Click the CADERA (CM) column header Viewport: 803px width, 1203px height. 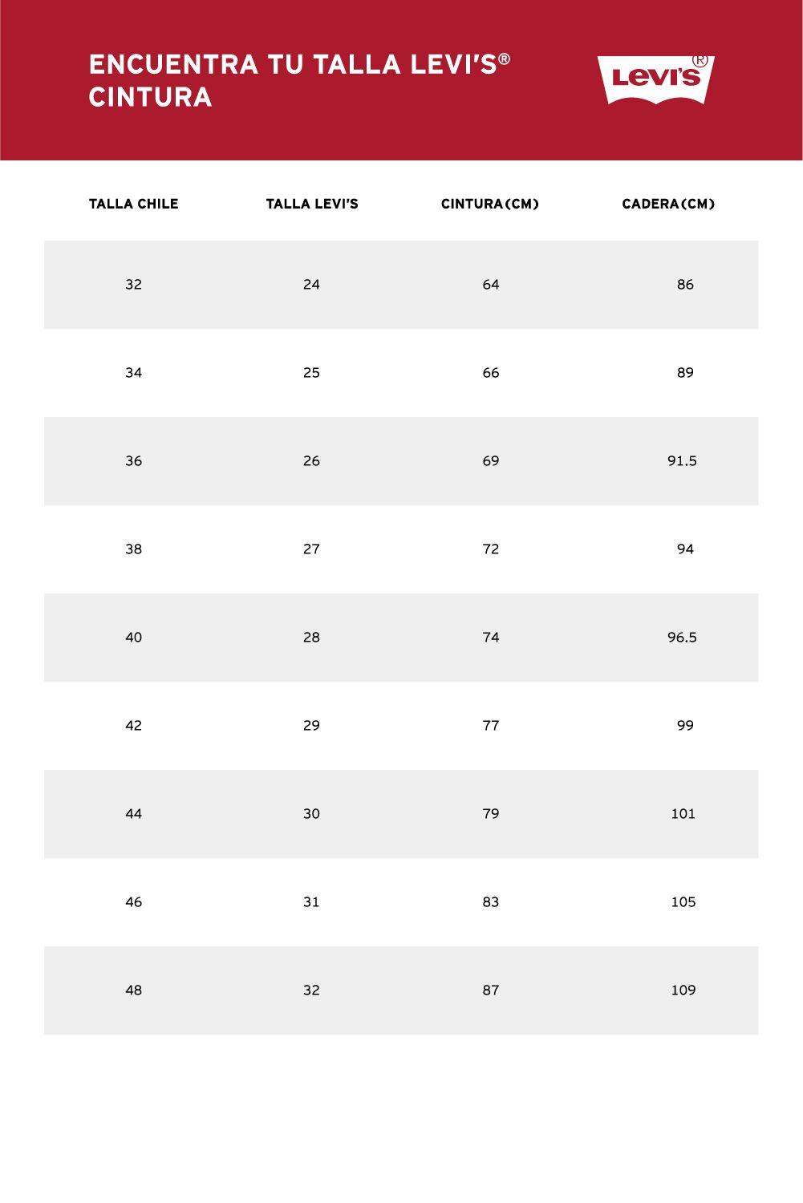tap(668, 204)
